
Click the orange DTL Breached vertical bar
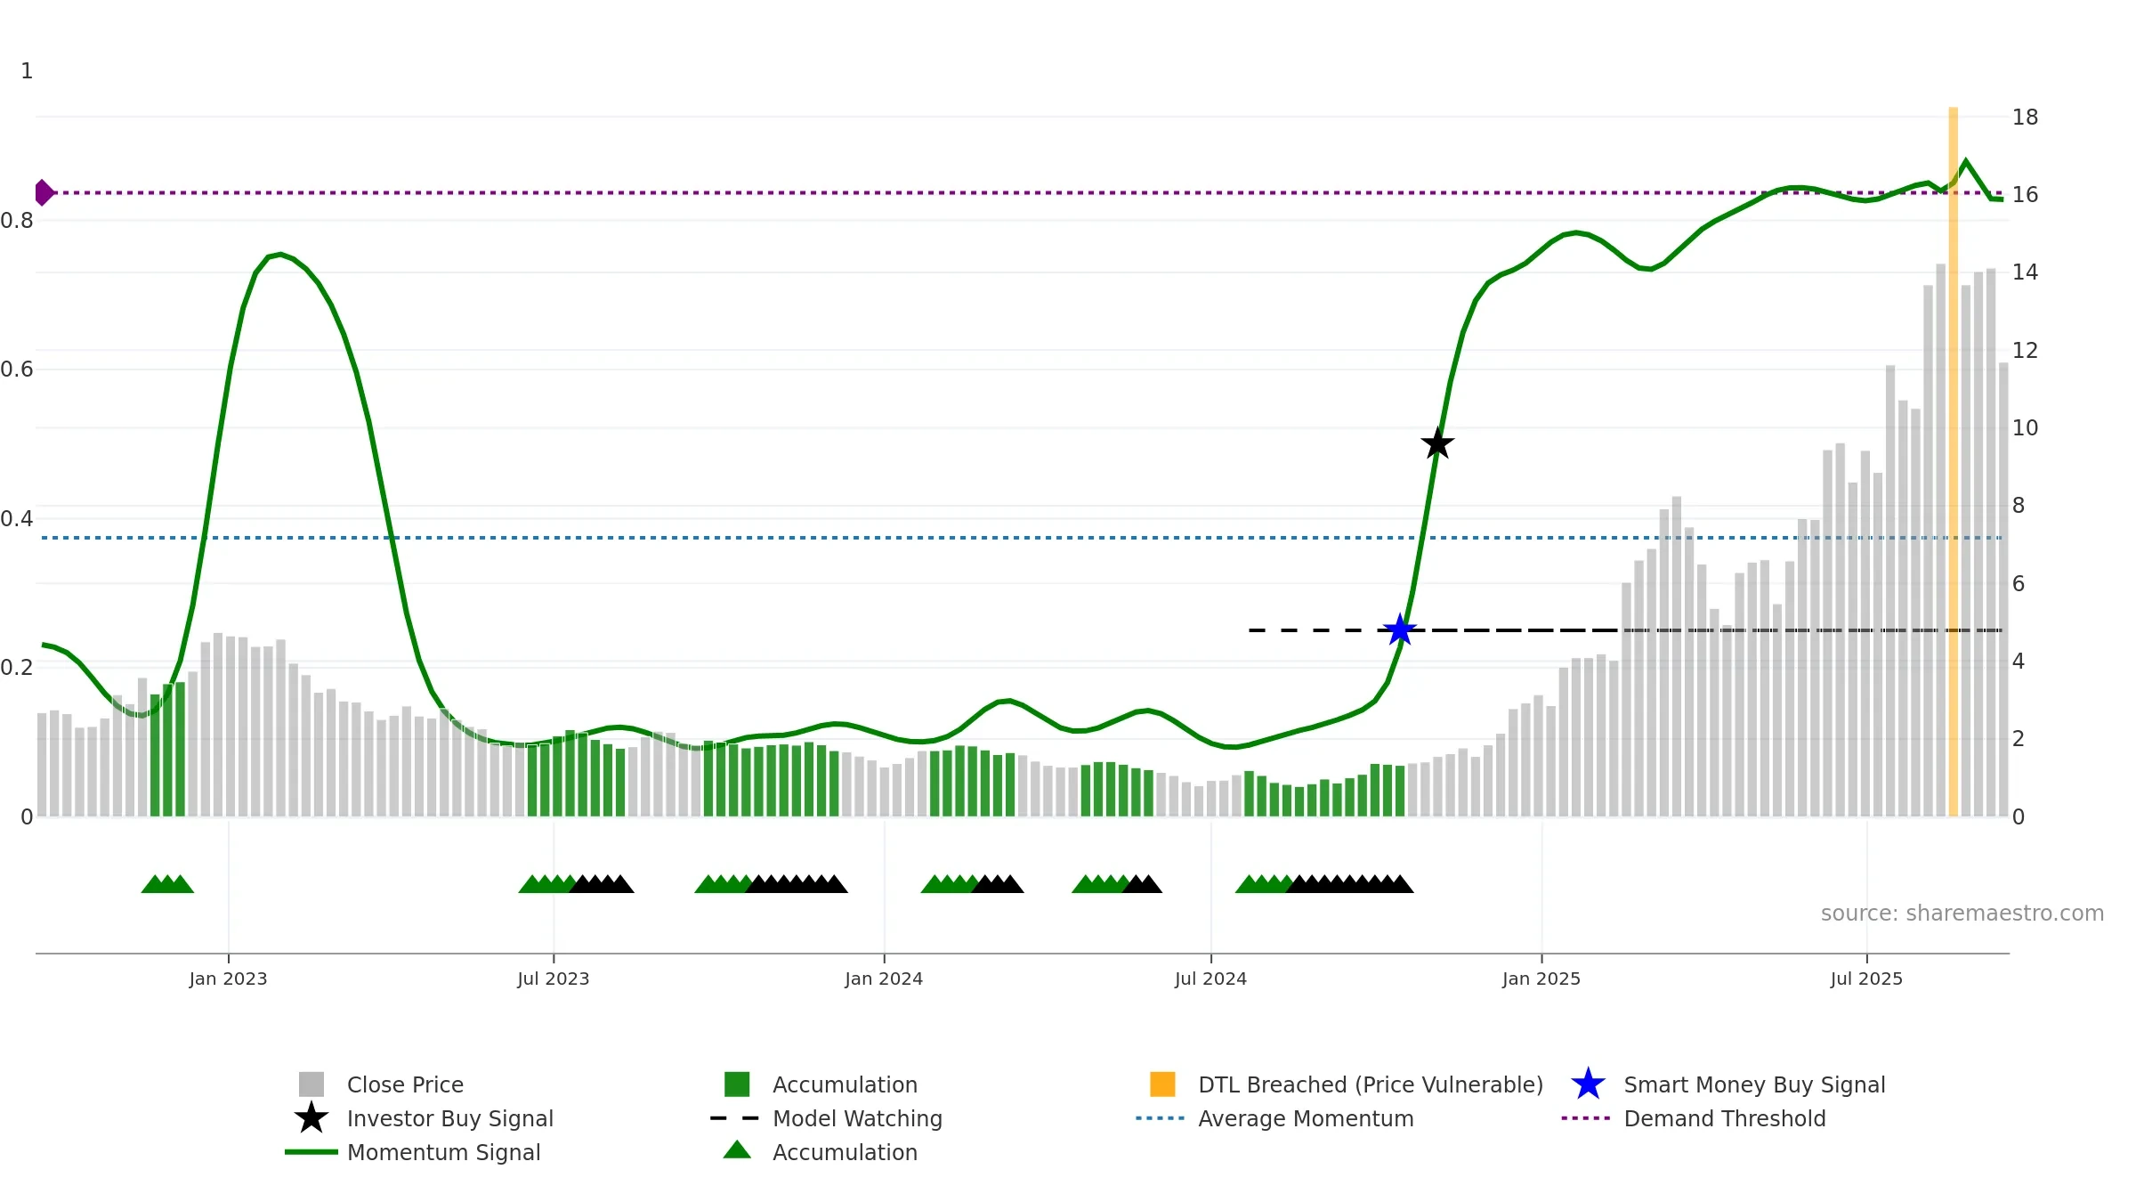point(1954,461)
